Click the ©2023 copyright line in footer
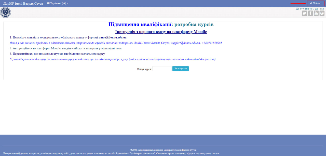The width and height of the screenshot is (326, 156). point(163,150)
